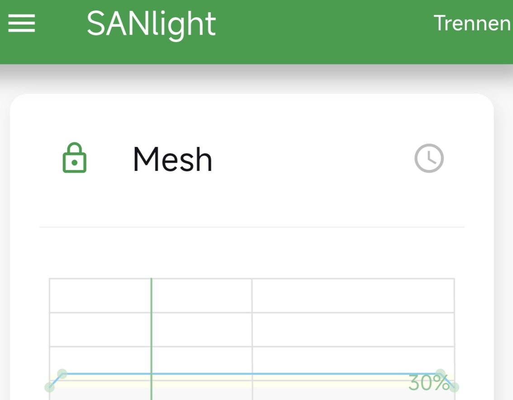
Task: Click the top-left cell of the schedule chart
Action: point(100,296)
